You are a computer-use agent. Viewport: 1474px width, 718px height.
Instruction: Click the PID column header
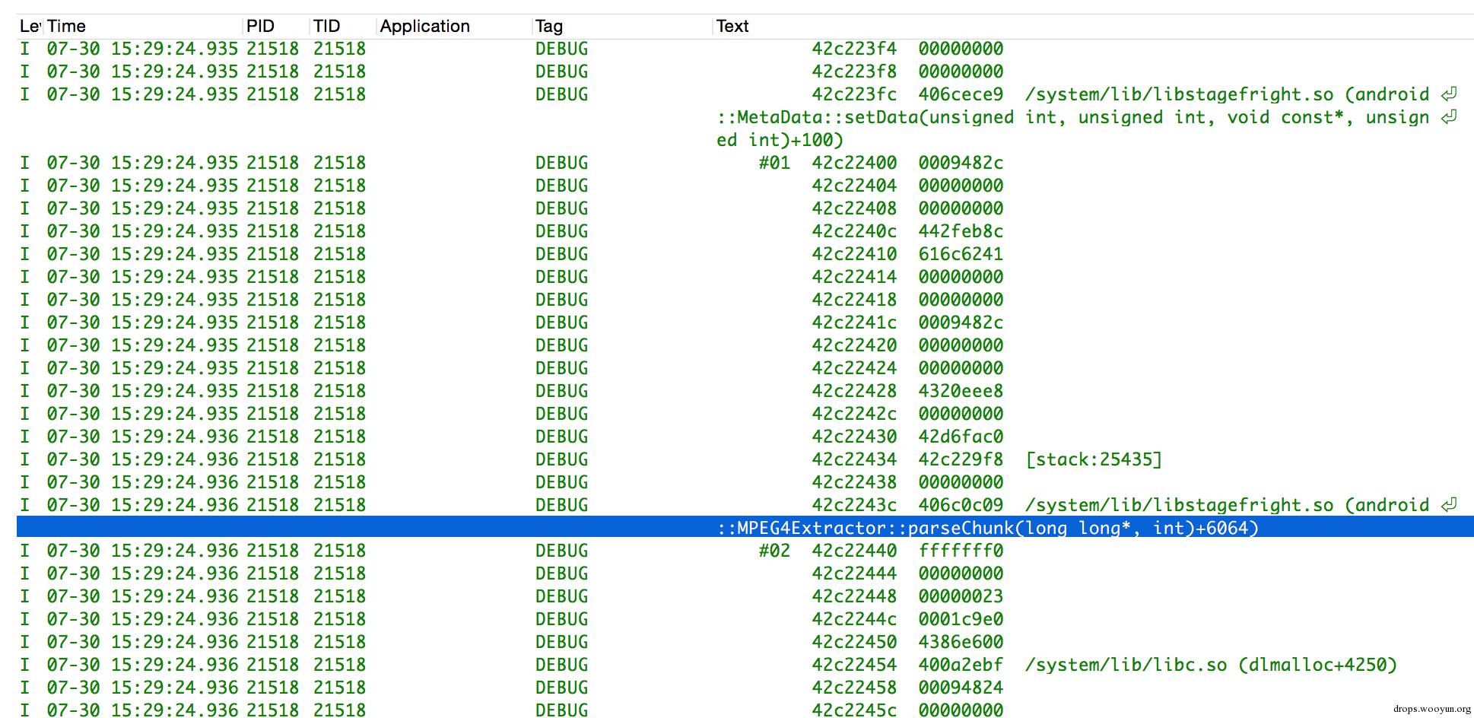tap(260, 27)
